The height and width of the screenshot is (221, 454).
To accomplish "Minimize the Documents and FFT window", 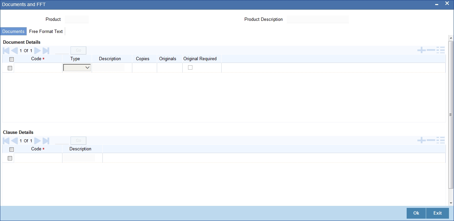I will point(437,4).
